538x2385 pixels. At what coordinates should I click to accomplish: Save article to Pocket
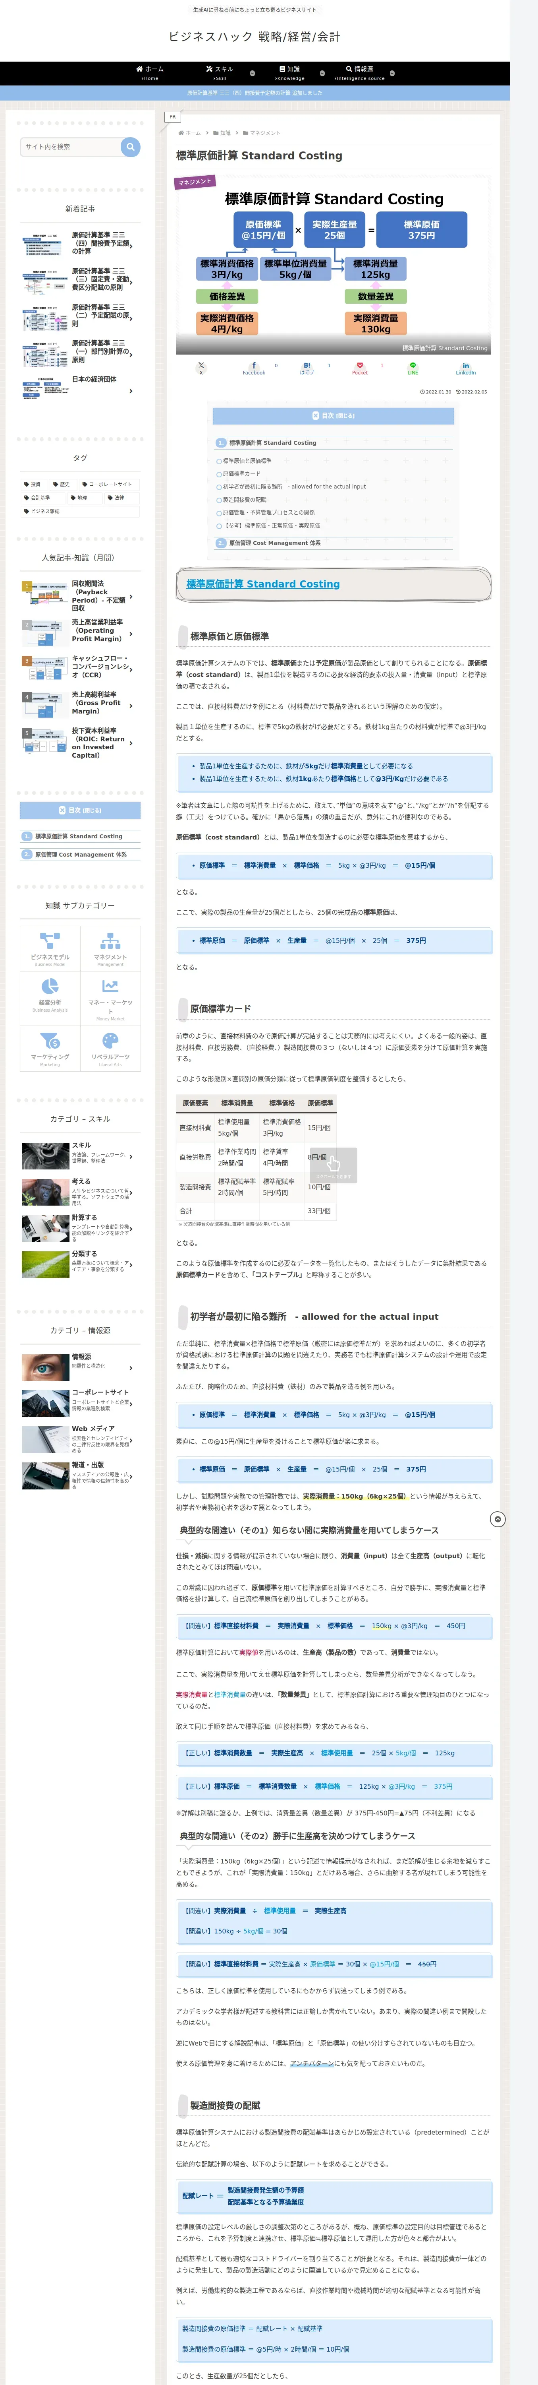tap(360, 368)
